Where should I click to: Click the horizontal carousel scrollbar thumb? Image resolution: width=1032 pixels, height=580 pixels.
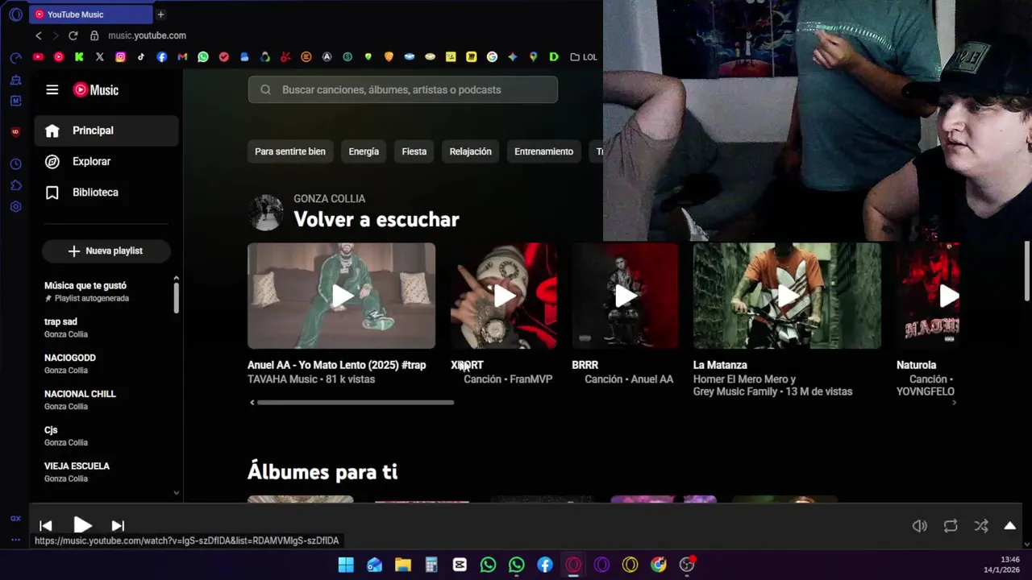coord(355,402)
